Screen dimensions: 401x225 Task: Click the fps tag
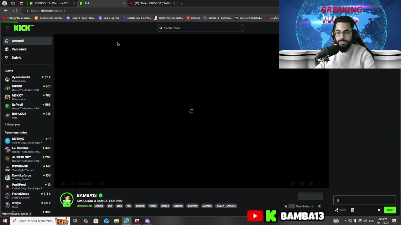pyautogui.click(x=128, y=206)
